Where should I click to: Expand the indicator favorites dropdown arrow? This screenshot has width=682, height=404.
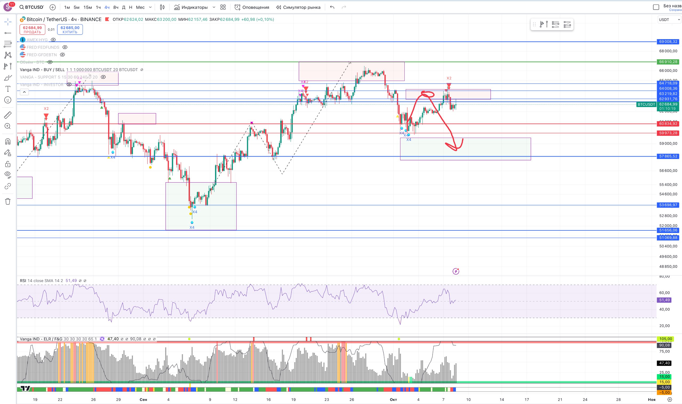(214, 7)
